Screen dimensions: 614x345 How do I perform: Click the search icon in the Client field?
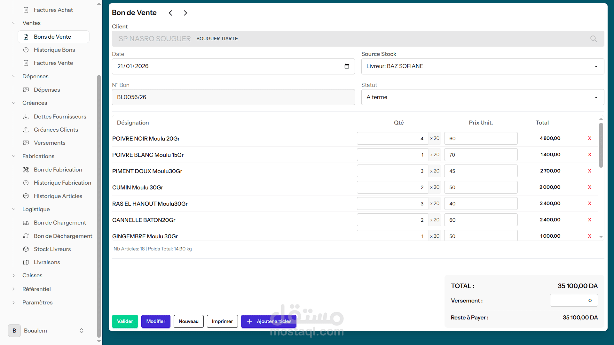point(594,39)
